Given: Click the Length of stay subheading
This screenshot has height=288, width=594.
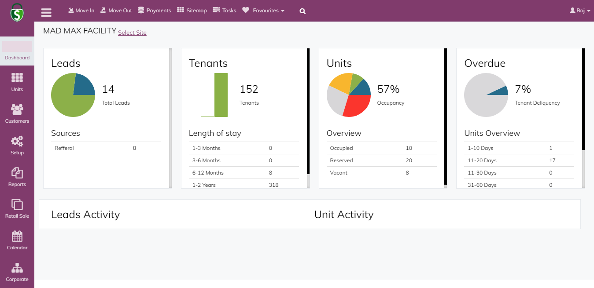Looking at the screenshot, I should [x=215, y=133].
